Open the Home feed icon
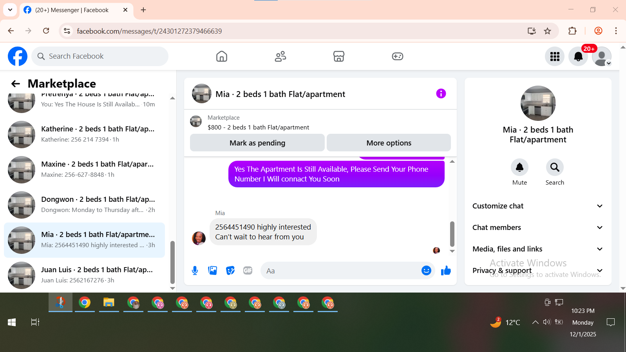626x352 pixels. [x=222, y=56]
